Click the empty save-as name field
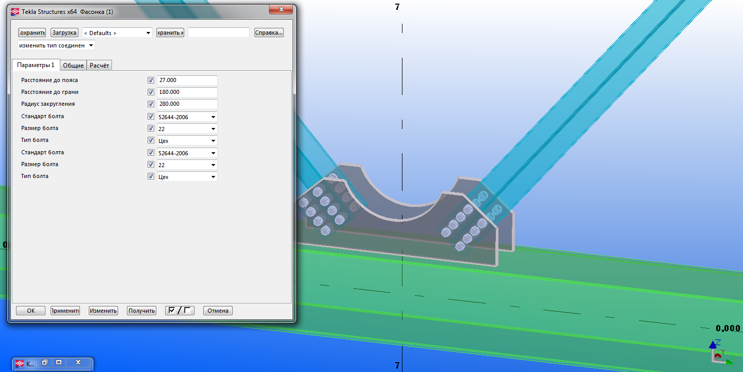The image size is (743, 372). [219, 33]
